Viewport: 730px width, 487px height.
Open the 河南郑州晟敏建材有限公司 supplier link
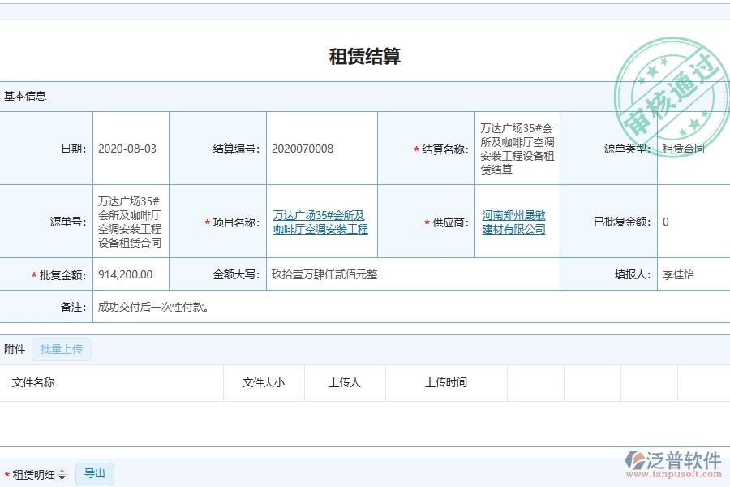coord(514,222)
